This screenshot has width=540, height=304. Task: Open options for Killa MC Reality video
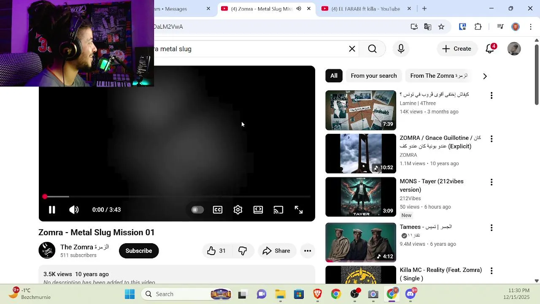(x=491, y=271)
